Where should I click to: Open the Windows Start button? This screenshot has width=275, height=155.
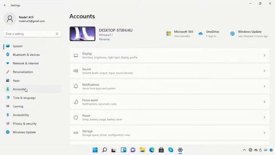pos(95,150)
